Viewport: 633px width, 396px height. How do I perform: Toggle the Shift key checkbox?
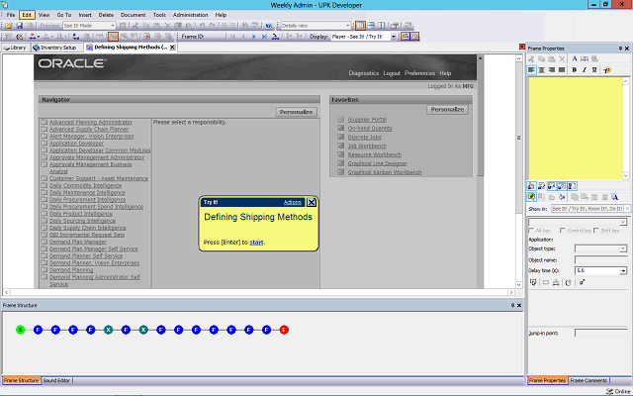pos(595,231)
